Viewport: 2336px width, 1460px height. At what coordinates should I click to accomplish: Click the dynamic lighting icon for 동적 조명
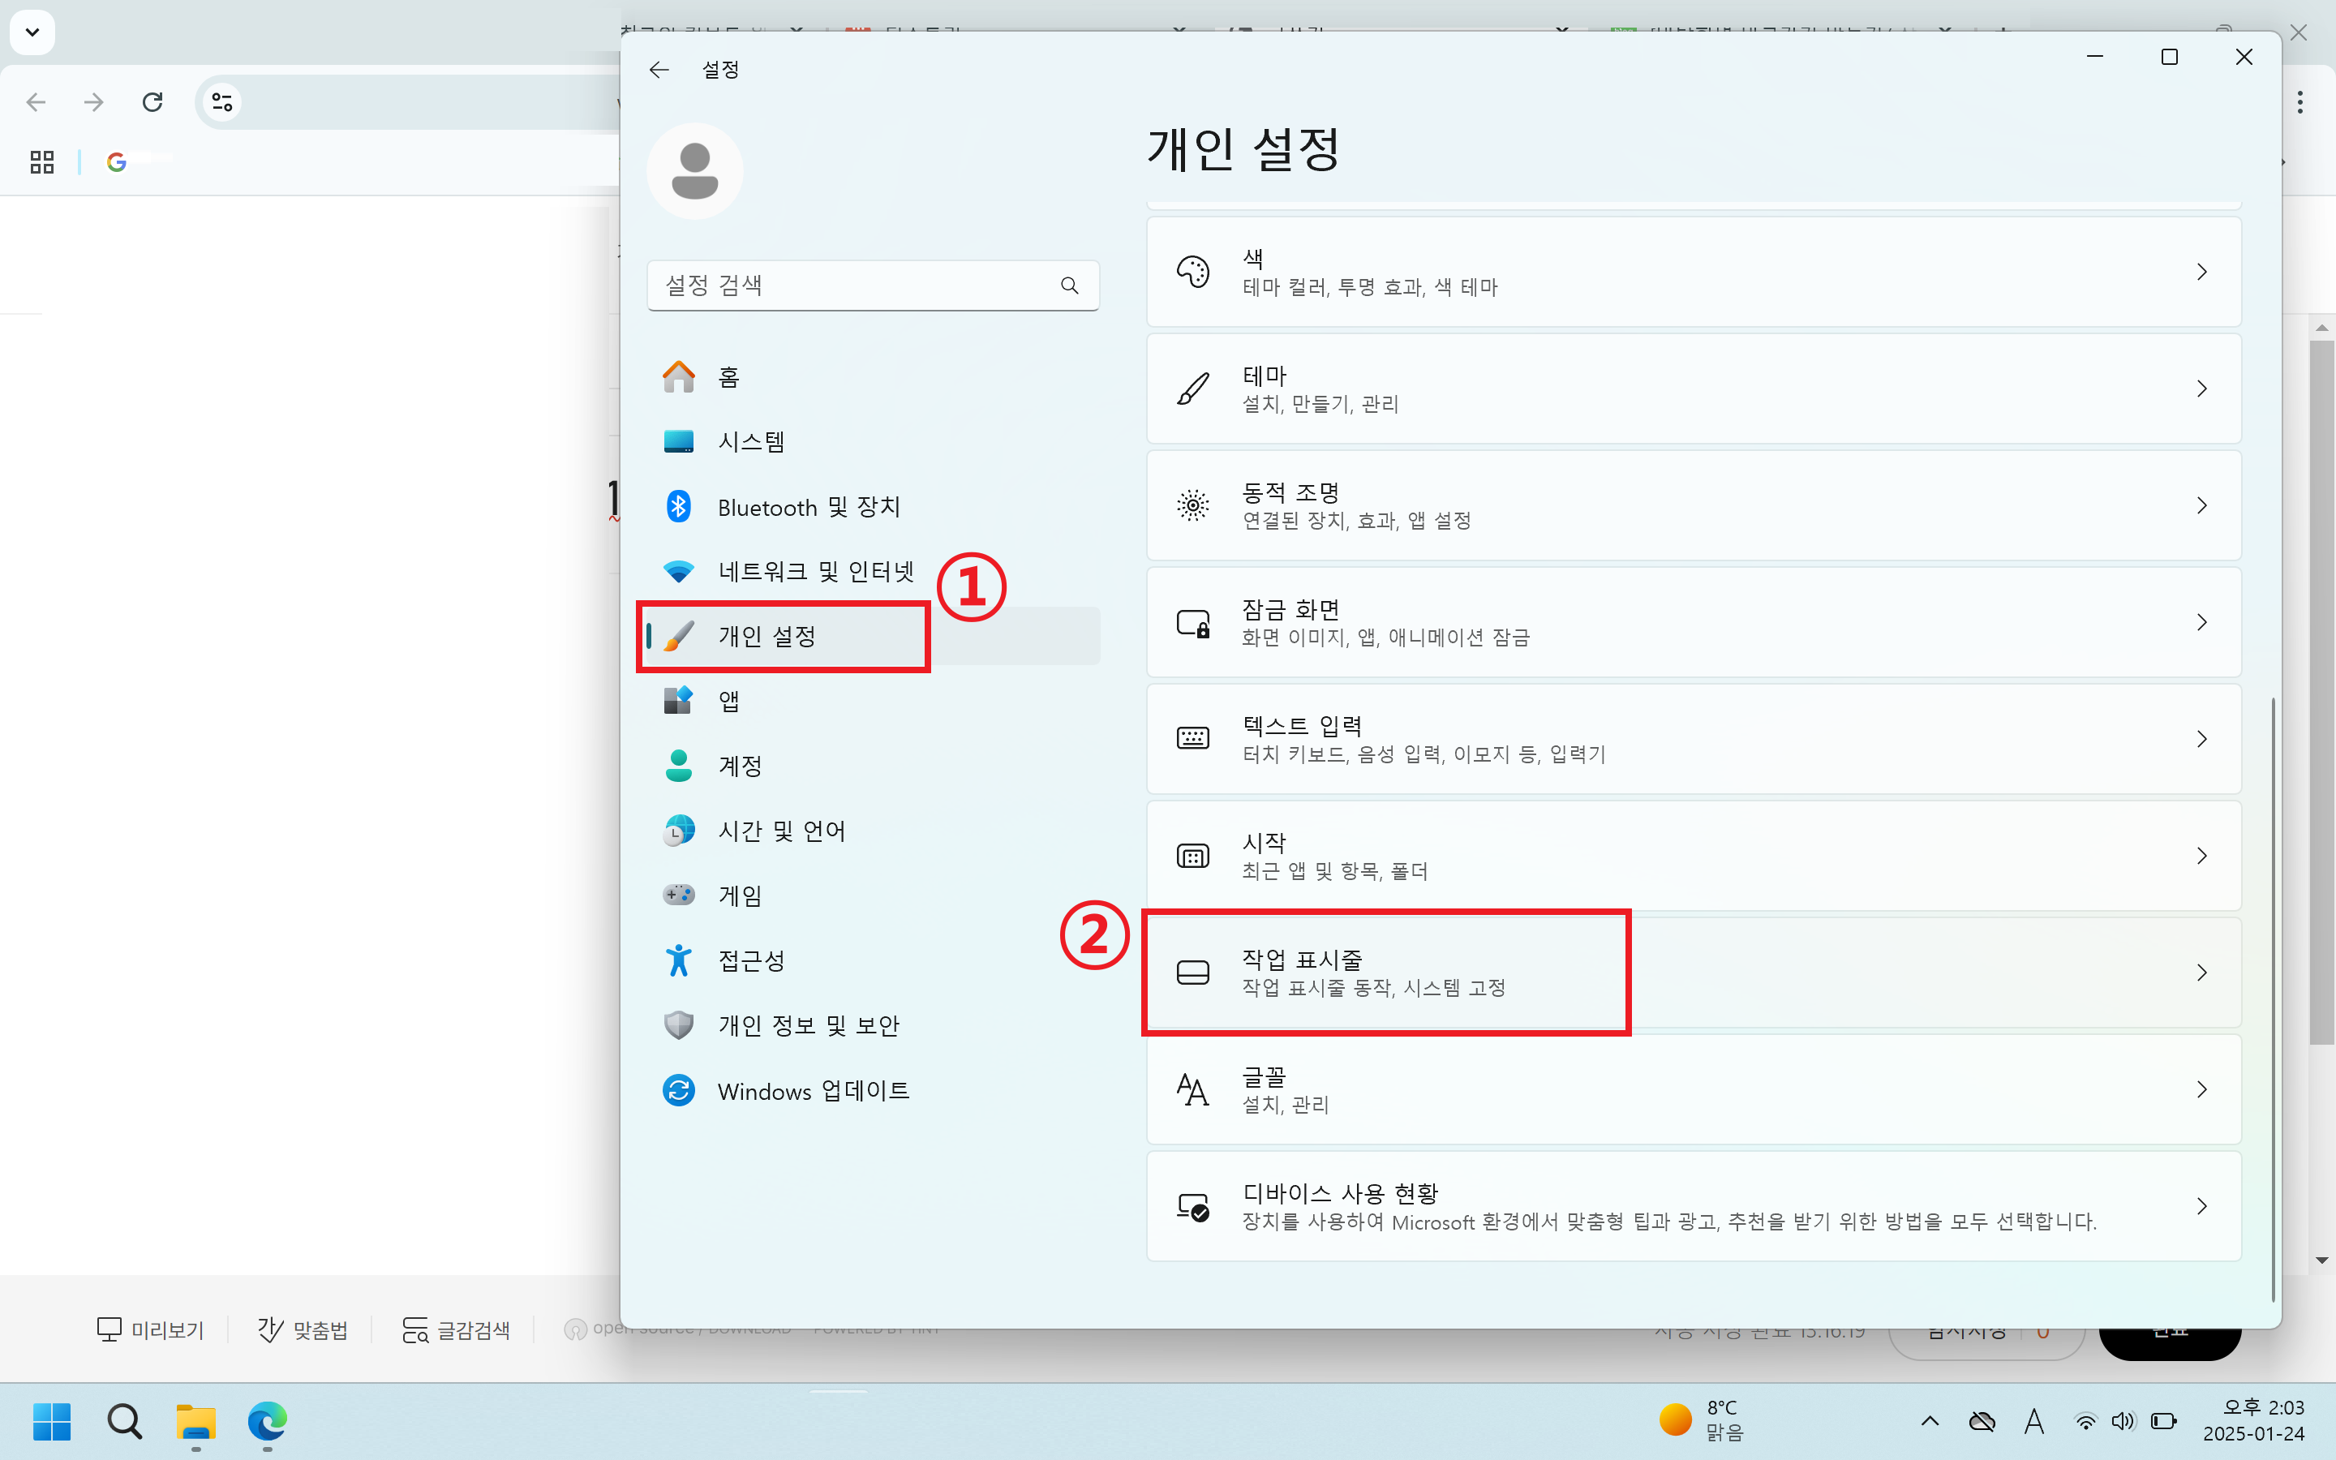tap(1193, 505)
